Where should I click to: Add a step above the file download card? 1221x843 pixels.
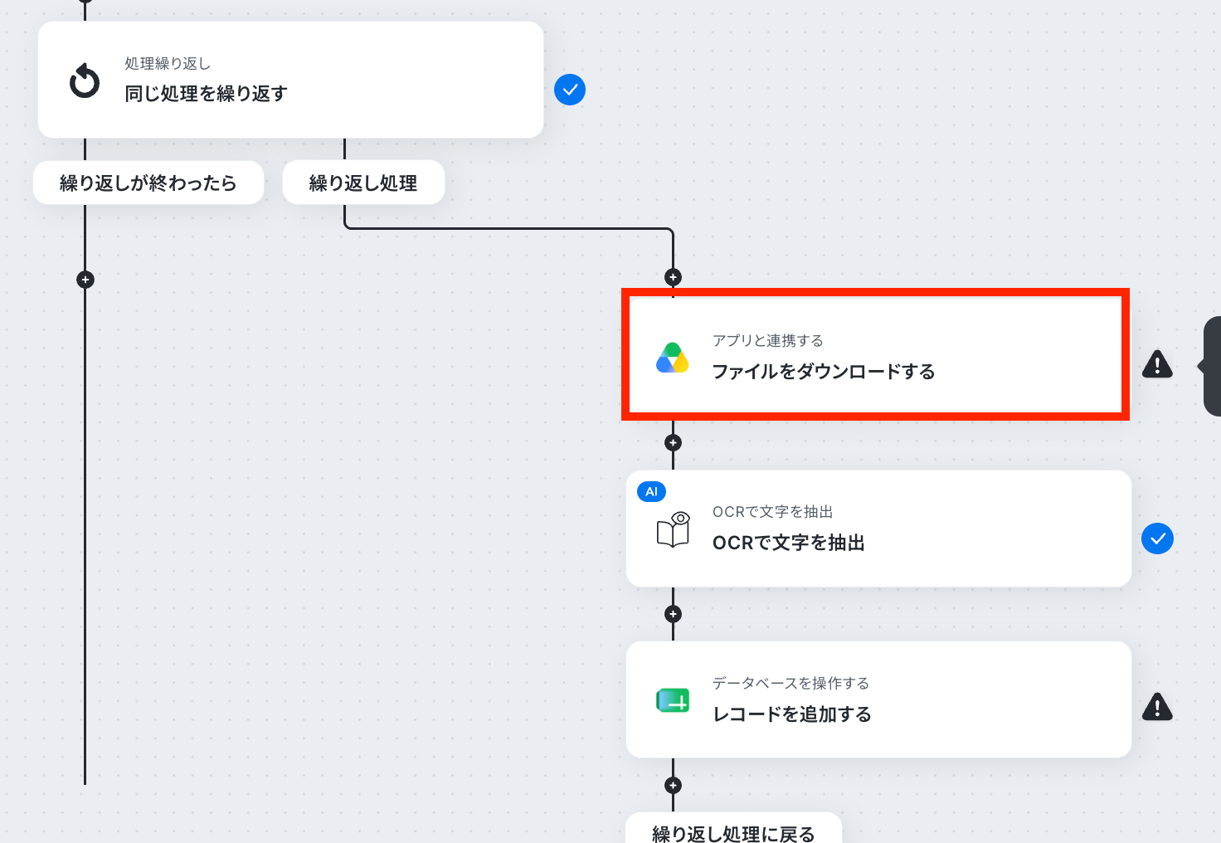click(x=673, y=277)
